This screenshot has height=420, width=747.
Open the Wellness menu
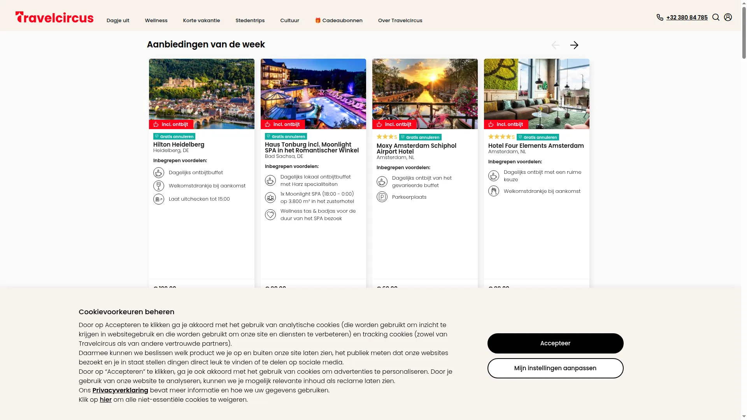tap(156, 21)
